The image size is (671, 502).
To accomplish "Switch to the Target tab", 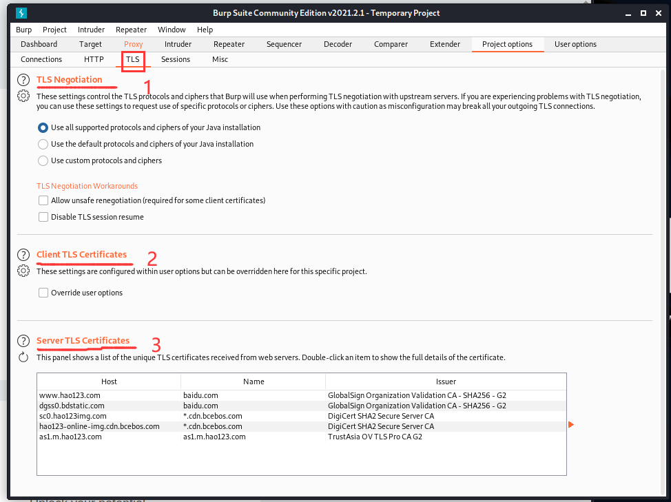I will pyautogui.click(x=90, y=44).
